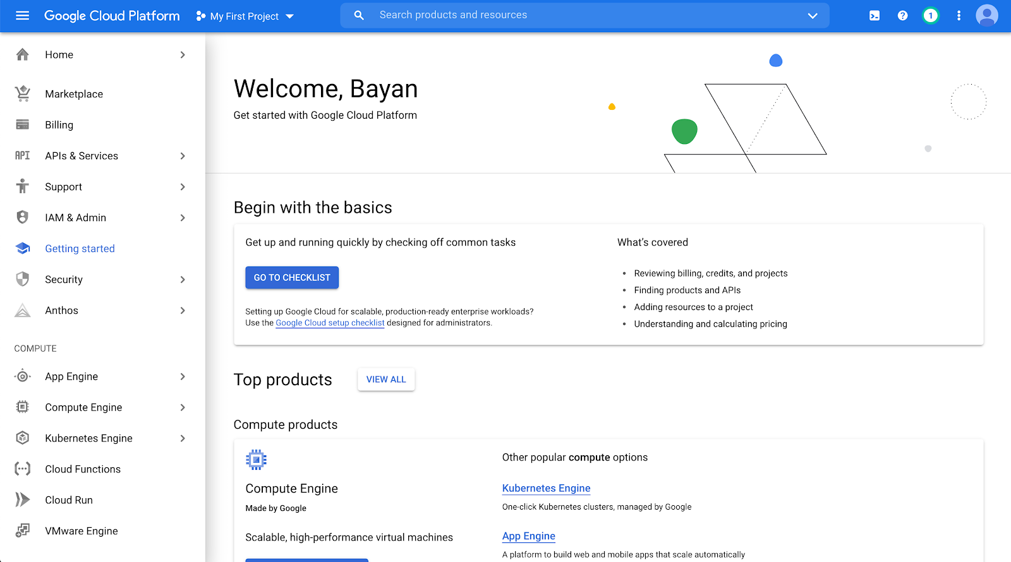Screen dimensions: 1011x562
Task: Click the Billing card icon
Action: coord(23,125)
